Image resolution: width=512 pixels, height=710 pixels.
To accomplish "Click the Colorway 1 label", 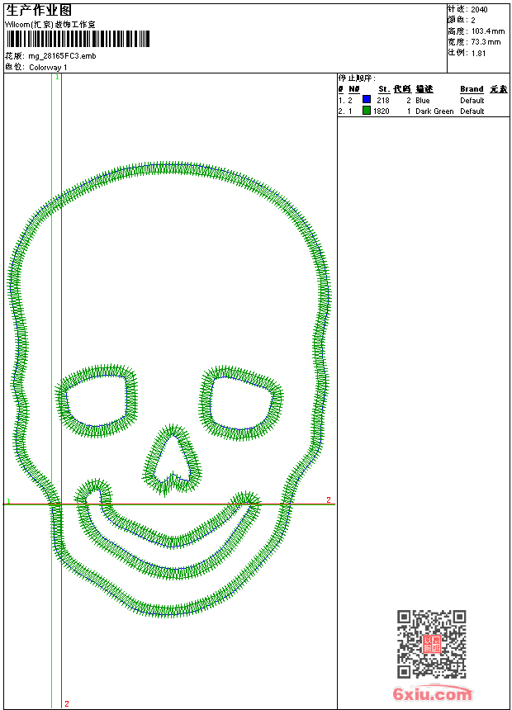I will 48,67.
